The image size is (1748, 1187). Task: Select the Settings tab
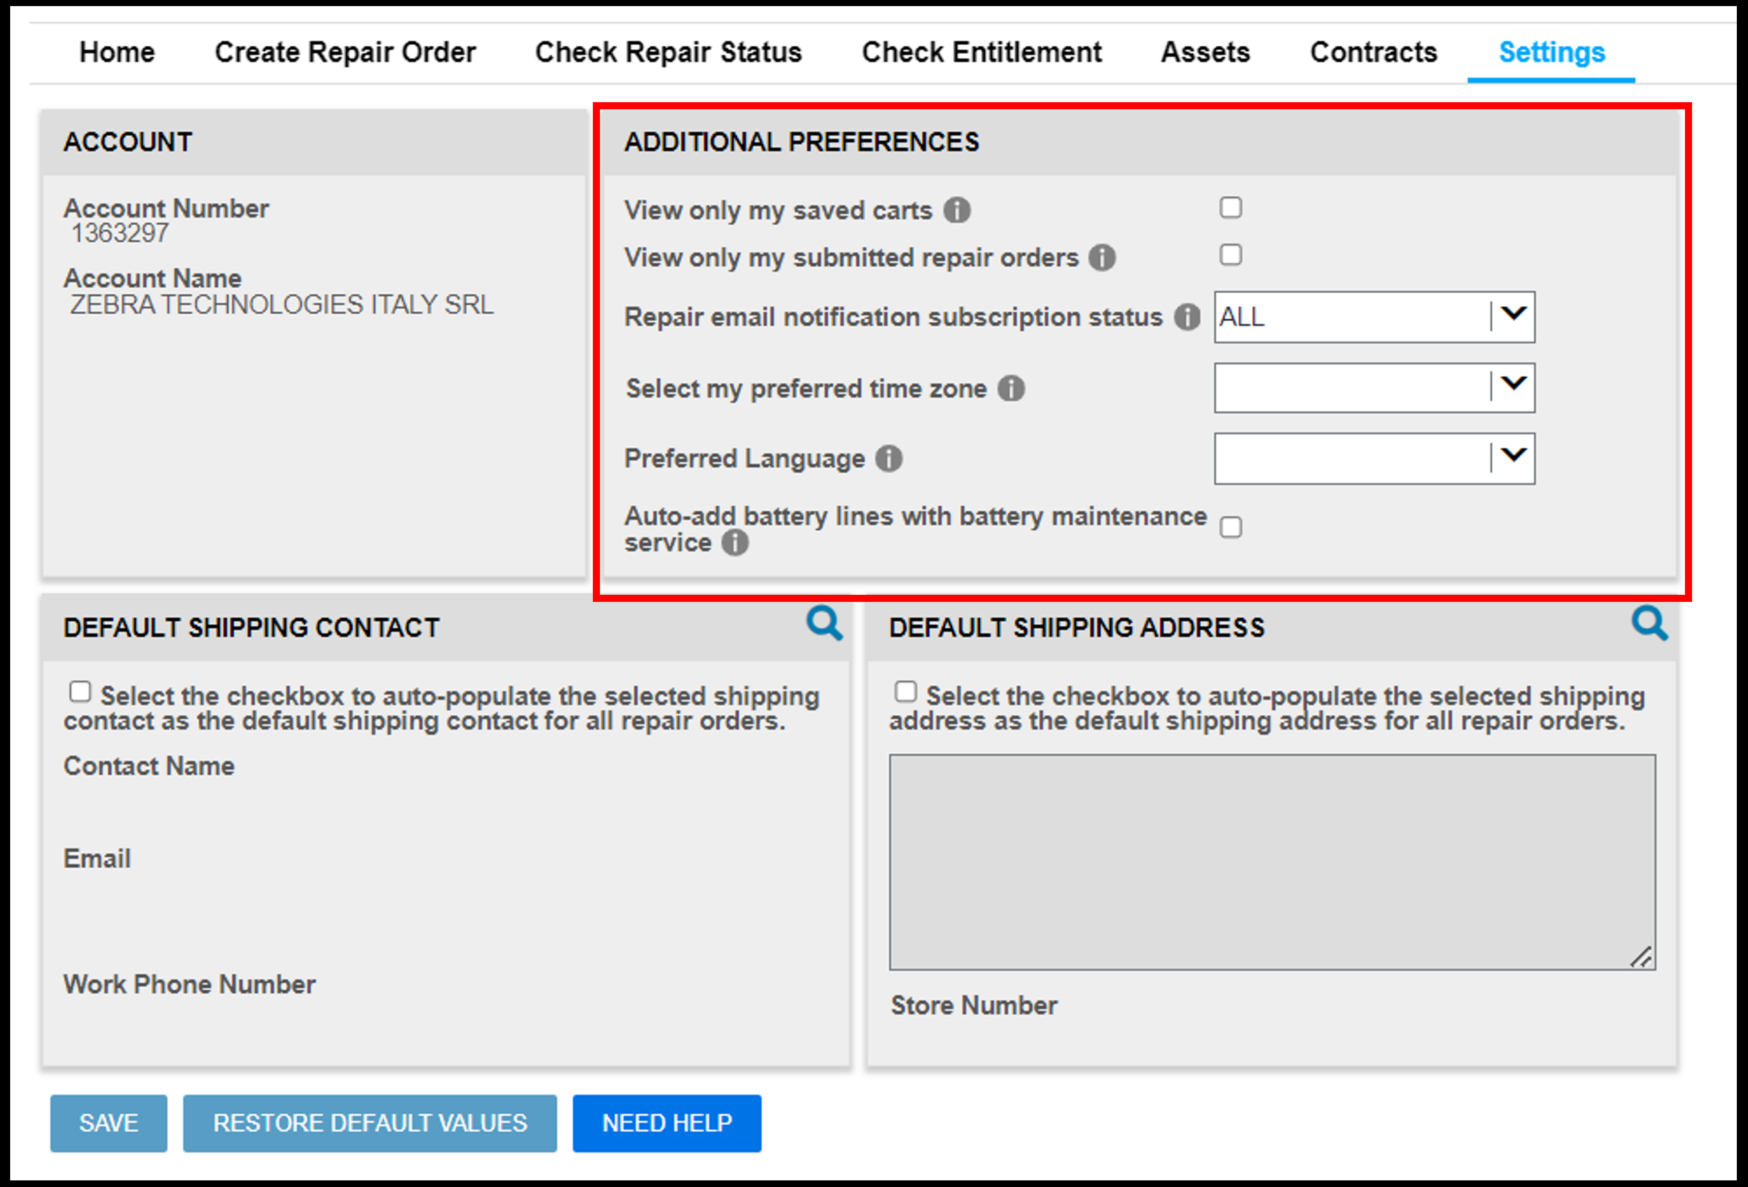click(x=1552, y=52)
